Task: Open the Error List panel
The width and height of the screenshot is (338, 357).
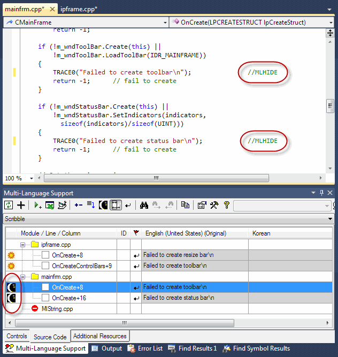Action: [145, 348]
